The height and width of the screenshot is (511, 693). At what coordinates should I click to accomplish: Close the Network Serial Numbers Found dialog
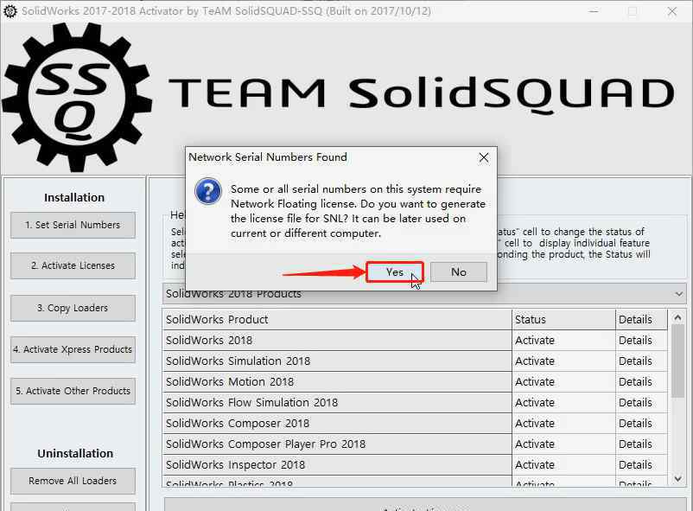point(484,157)
